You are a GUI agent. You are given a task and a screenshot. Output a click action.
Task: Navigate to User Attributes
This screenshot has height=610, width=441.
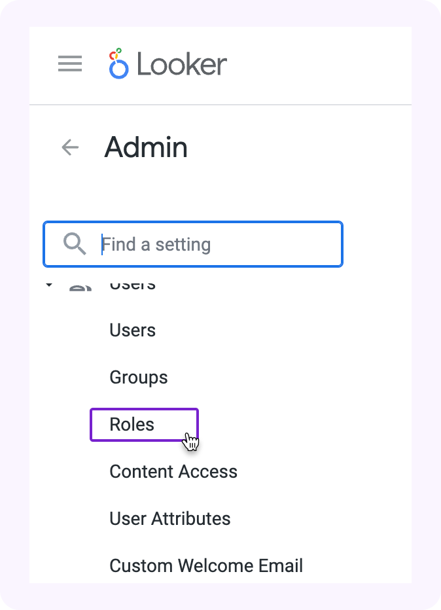pos(170,518)
